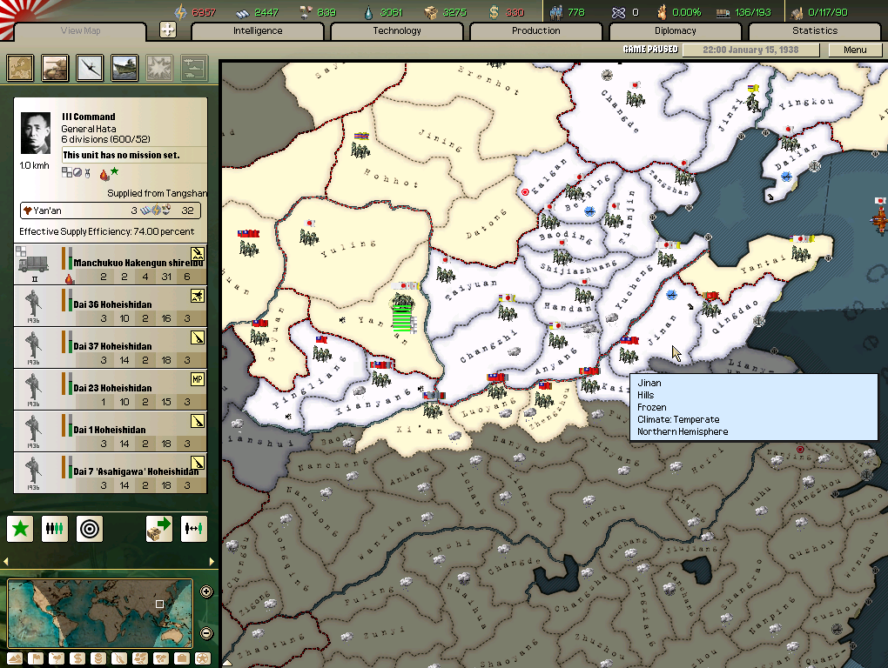Click the crate with green arrow button

[159, 529]
